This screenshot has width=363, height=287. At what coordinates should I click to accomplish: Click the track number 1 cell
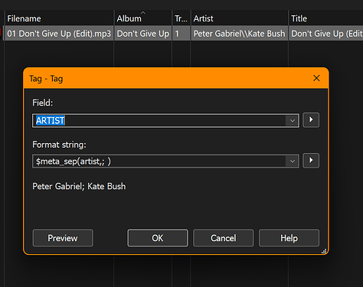coord(181,34)
